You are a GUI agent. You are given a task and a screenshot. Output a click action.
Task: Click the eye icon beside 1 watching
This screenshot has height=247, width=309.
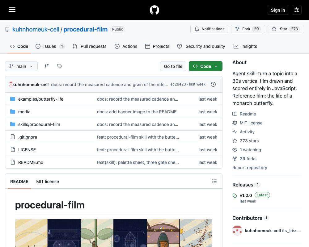pyautogui.click(x=235, y=150)
